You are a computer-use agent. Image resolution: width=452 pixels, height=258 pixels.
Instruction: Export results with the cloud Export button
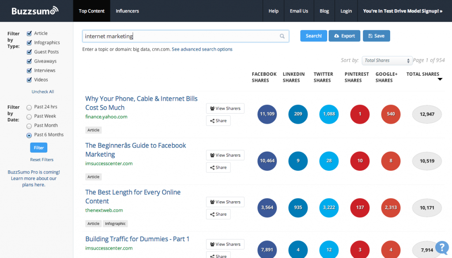tap(344, 36)
